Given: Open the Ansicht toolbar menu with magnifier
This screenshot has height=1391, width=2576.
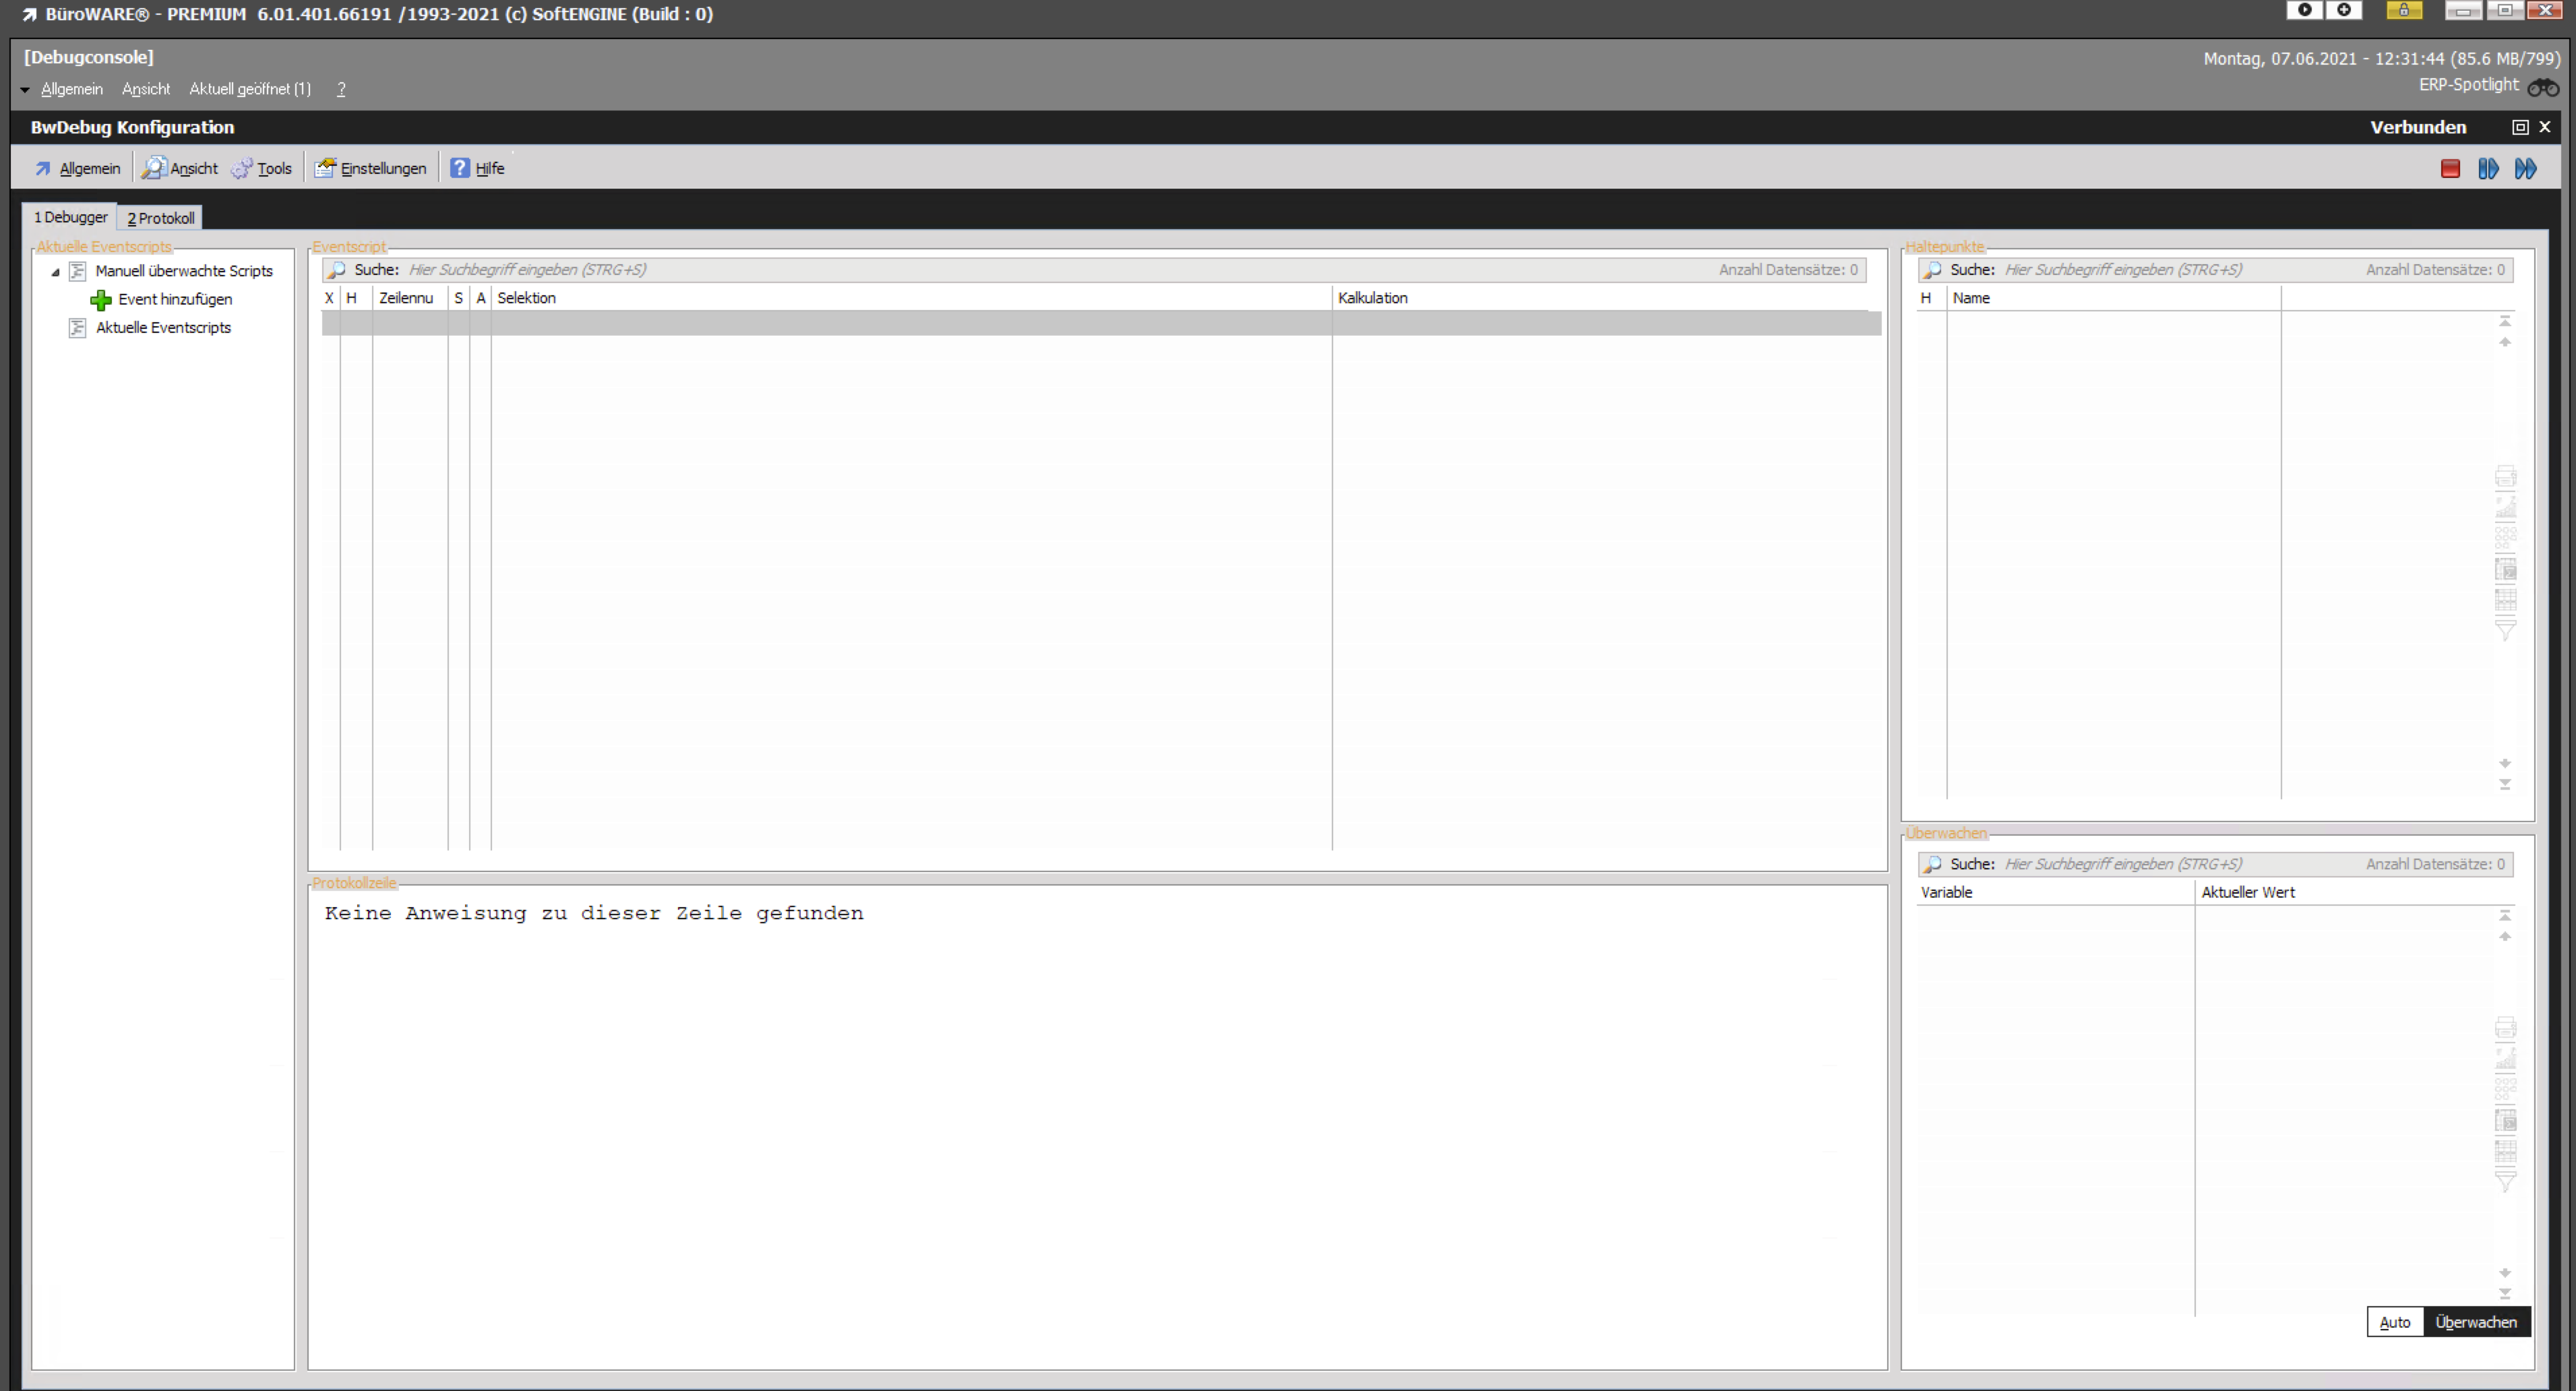Looking at the screenshot, I should (180, 168).
